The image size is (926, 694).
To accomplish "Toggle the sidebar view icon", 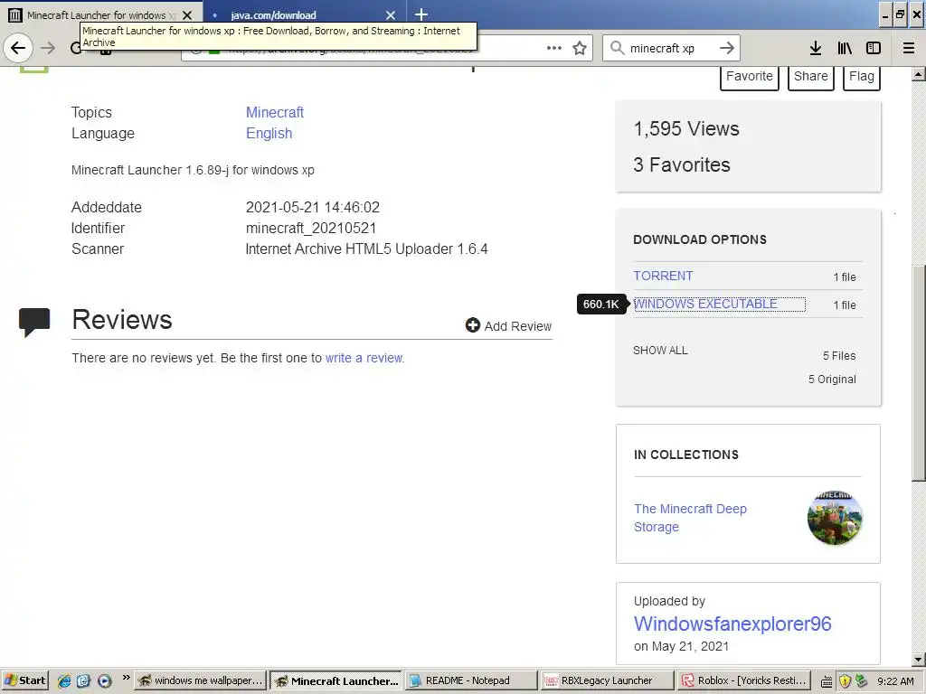I will tap(874, 48).
